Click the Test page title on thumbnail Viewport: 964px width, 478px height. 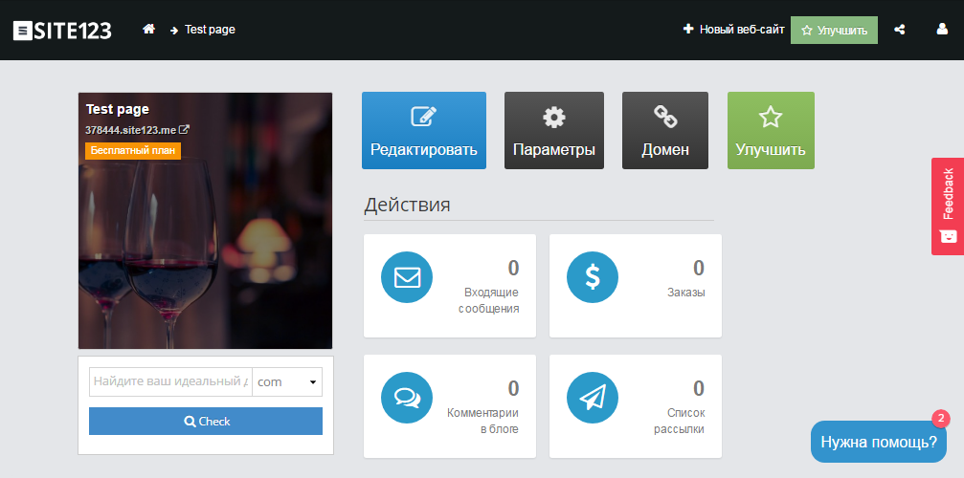118,109
